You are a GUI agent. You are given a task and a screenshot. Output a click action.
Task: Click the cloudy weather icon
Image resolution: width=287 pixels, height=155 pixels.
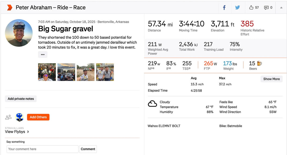pyautogui.click(x=152, y=104)
